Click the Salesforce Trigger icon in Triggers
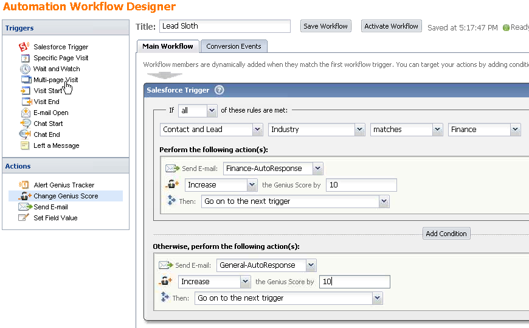 click(x=24, y=47)
